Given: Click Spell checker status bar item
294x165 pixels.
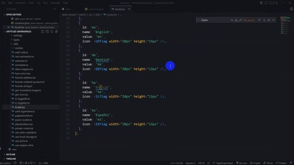Looking at the screenshot, I should 255,163.
